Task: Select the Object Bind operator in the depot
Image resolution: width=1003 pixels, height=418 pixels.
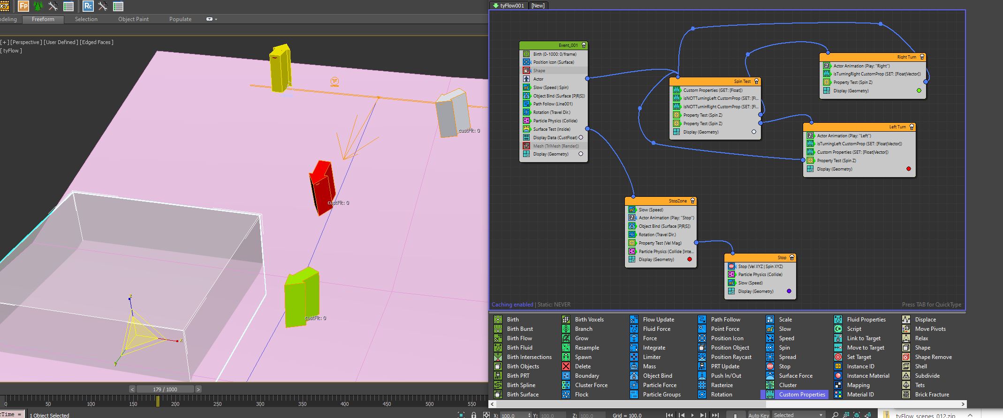Action: tap(657, 375)
